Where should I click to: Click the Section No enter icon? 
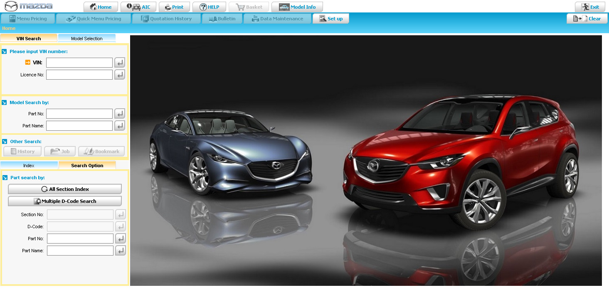click(x=121, y=214)
